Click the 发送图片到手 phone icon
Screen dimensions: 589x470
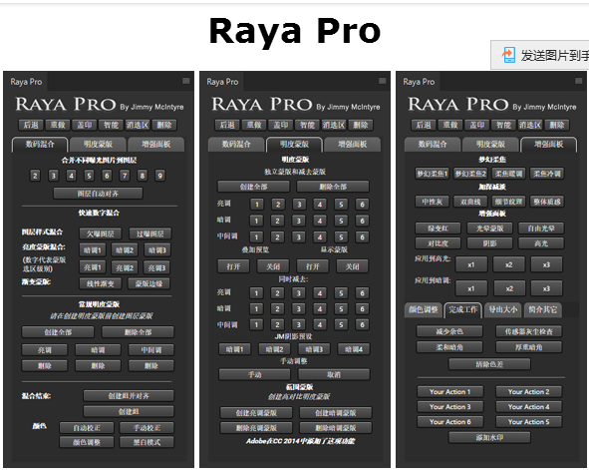(508, 55)
